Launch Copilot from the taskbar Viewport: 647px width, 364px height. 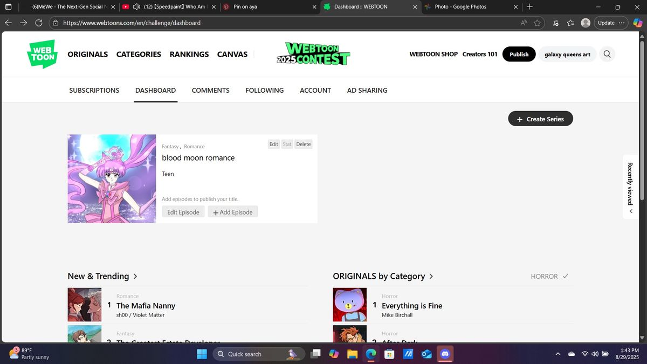pos(334,354)
